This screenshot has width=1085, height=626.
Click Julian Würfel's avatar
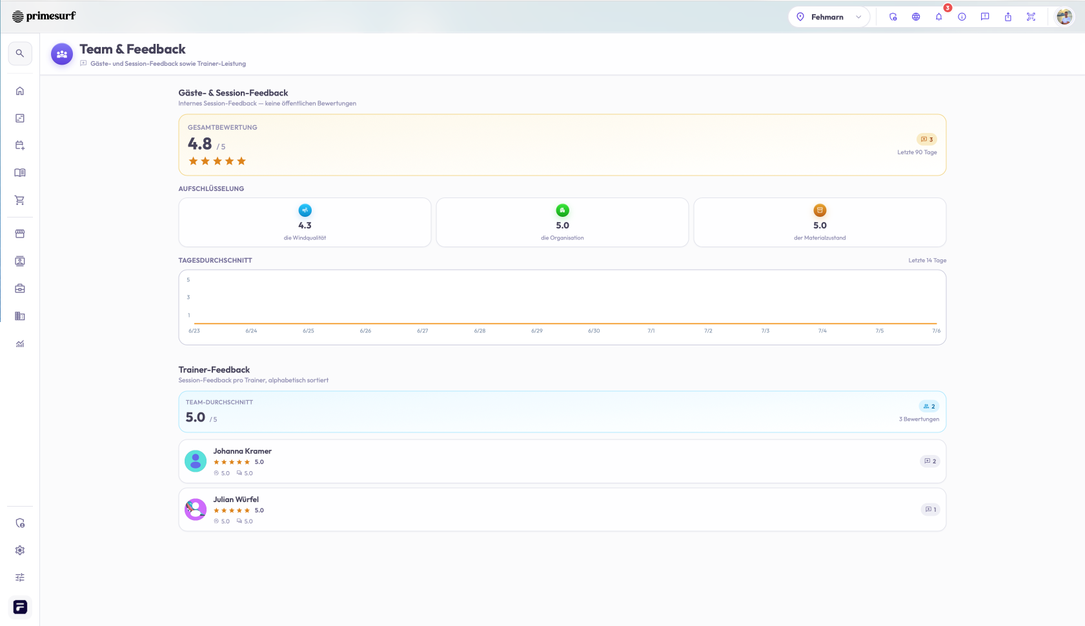coord(196,510)
